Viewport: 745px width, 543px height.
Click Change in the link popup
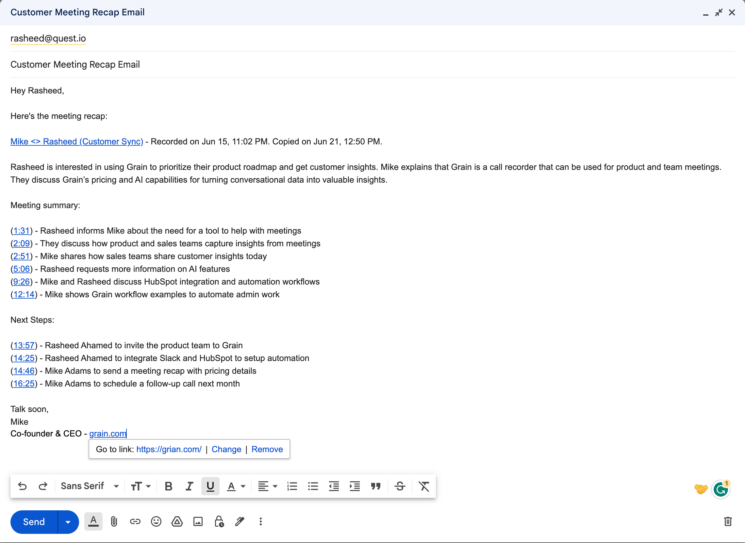226,449
